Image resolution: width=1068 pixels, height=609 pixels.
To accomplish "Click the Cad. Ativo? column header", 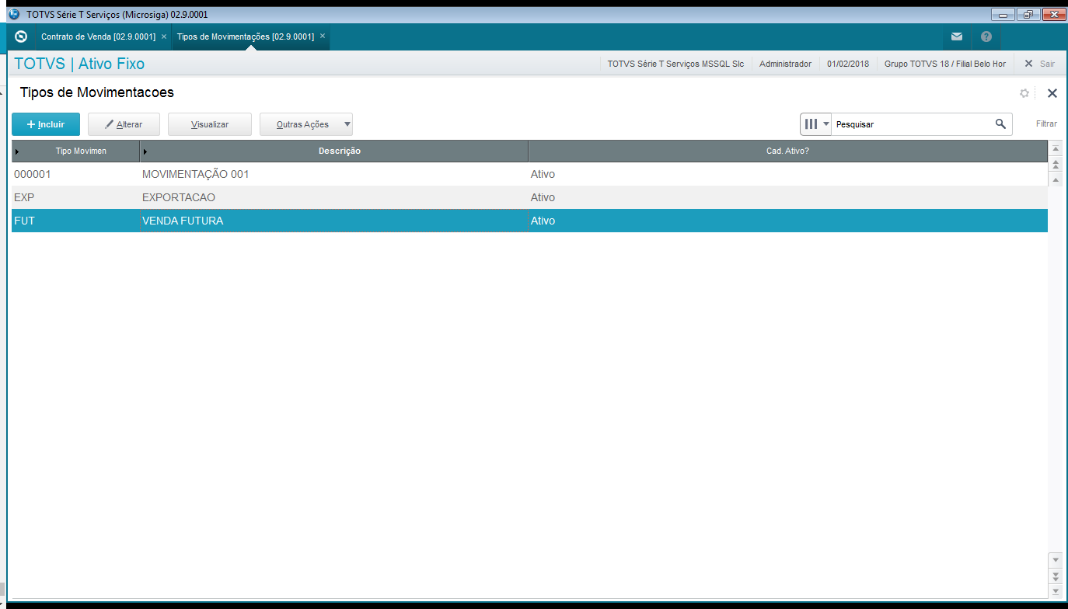I will click(x=788, y=151).
